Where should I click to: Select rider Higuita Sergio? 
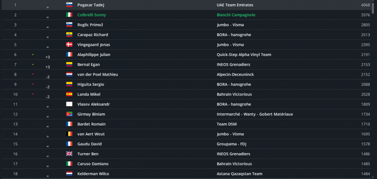click(x=90, y=84)
